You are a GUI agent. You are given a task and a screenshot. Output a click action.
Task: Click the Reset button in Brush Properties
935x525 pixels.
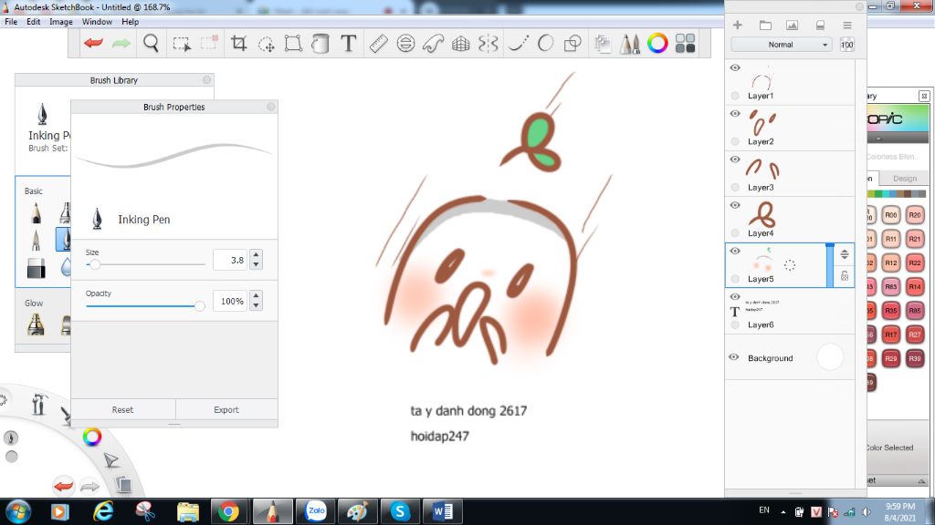(123, 409)
